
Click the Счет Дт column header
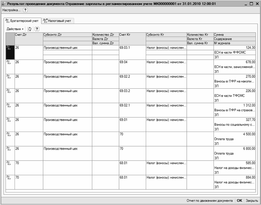click(x=28, y=35)
